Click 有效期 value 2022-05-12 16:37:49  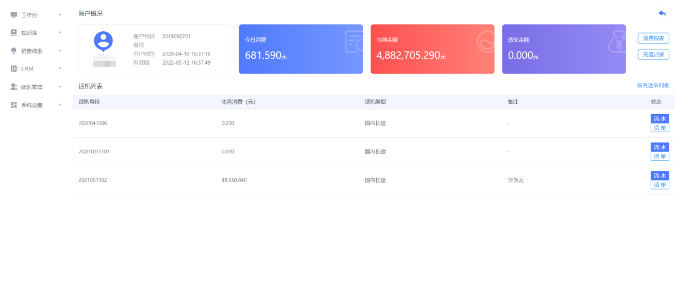tap(186, 63)
